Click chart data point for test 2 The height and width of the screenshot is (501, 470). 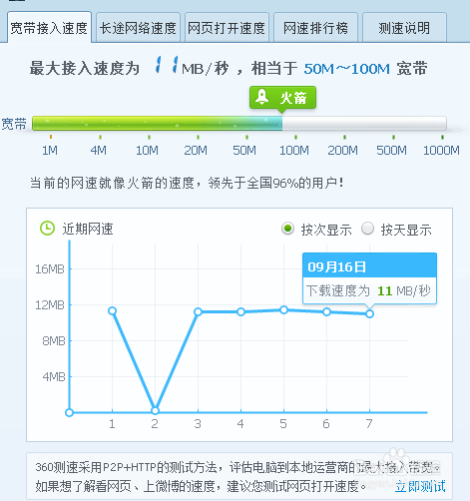(155, 410)
